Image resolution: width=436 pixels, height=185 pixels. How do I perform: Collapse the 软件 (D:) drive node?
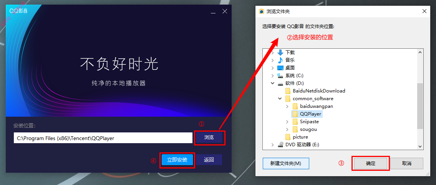pyautogui.click(x=272, y=83)
